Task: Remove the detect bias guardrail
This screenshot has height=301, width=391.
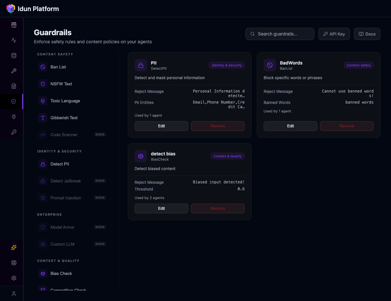Action: (218, 208)
